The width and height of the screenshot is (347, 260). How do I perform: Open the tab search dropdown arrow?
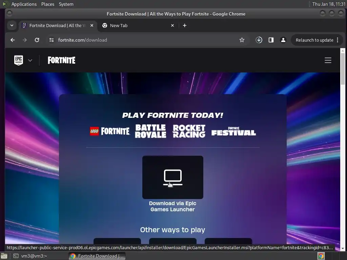point(12,25)
